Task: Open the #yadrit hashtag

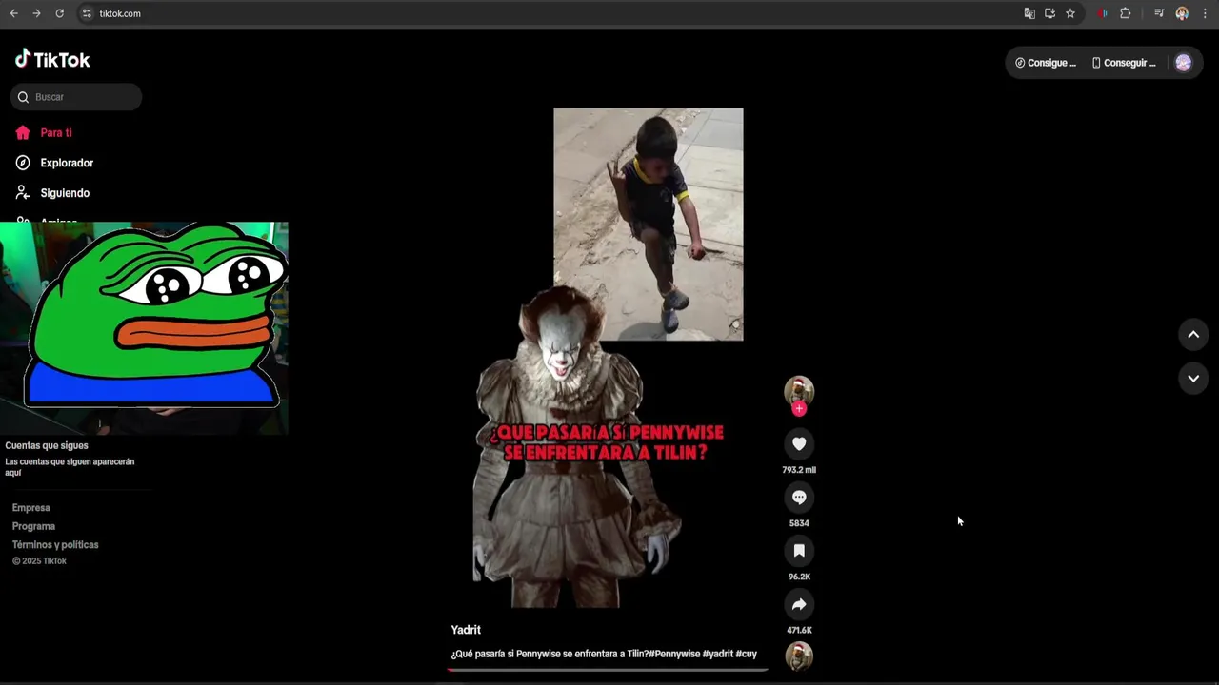Action: click(718, 654)
